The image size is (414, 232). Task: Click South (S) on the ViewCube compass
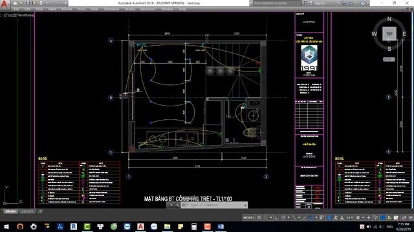pos(389,49)
